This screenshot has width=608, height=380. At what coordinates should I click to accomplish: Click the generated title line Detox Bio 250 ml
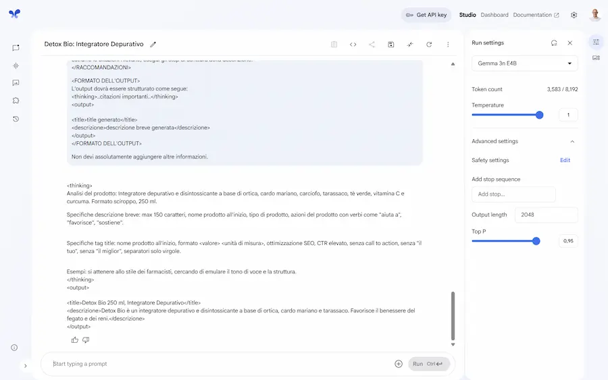pyautogui.click(x=134, y=303)
